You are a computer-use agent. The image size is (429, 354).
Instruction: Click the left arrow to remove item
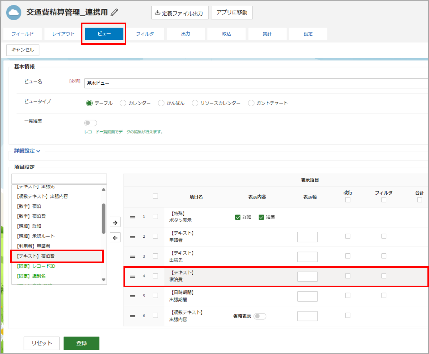(x=115, y=238)
